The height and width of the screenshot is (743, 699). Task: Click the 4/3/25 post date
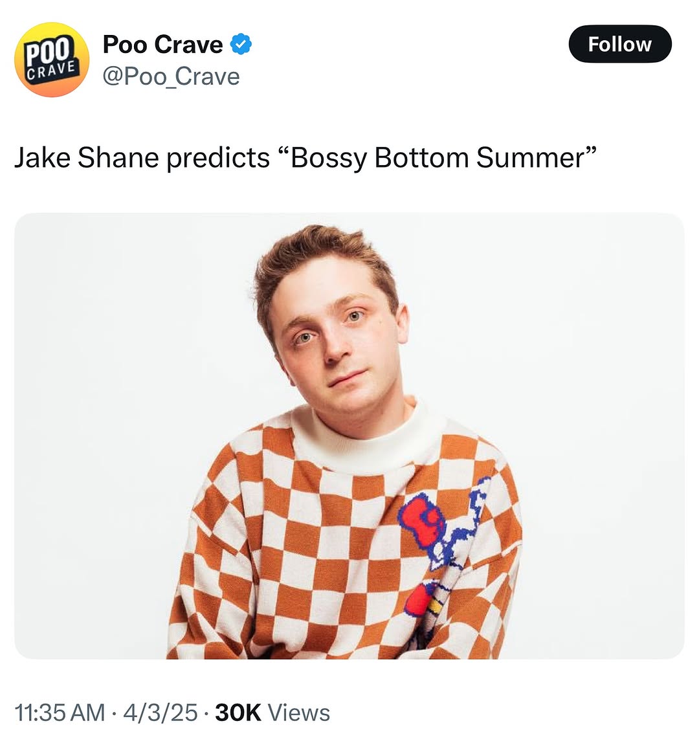tap(160, 713)
